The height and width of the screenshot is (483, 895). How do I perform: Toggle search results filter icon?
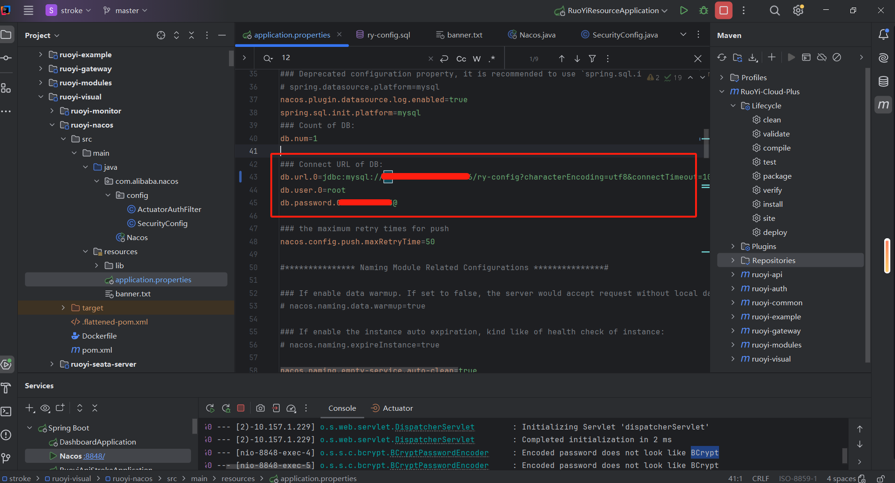click(x=592, y=59)
